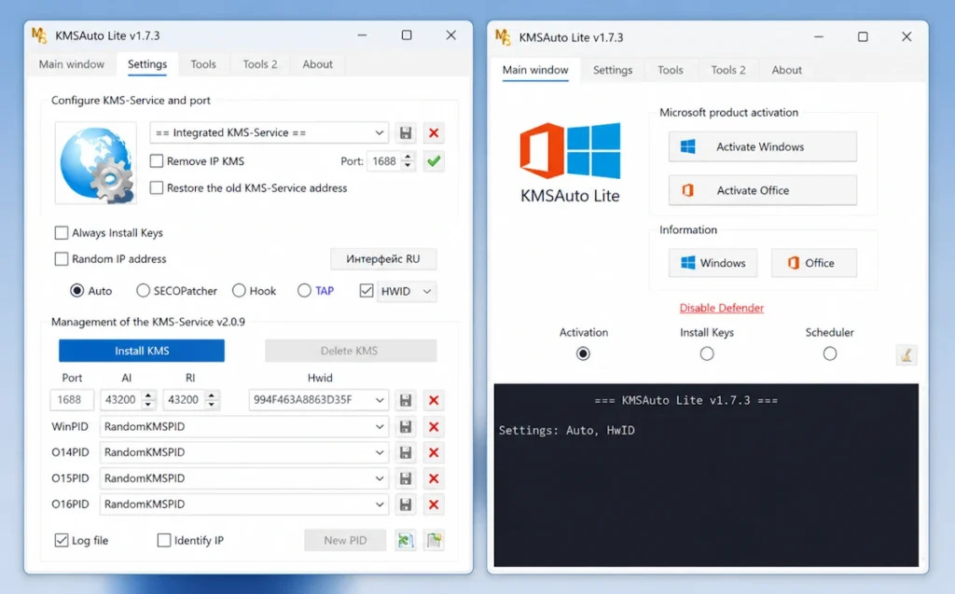The image size is (955, 594).
Task: Toggle Always Install Keys checkbox
Action: (x=62, y=233)
